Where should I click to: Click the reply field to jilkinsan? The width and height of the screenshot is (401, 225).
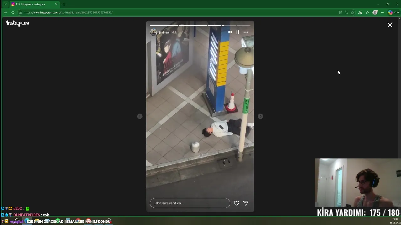click(190, 203)
